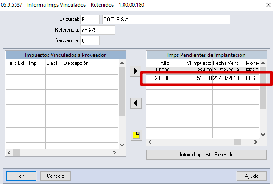Screen dimensions: 273x184
Task: Click the 21/08/2019 date in 512,00 row
Action: pyautogui.click(x=229, y=78)
